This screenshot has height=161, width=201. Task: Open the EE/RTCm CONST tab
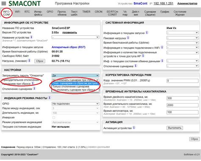tap(112, 13)
